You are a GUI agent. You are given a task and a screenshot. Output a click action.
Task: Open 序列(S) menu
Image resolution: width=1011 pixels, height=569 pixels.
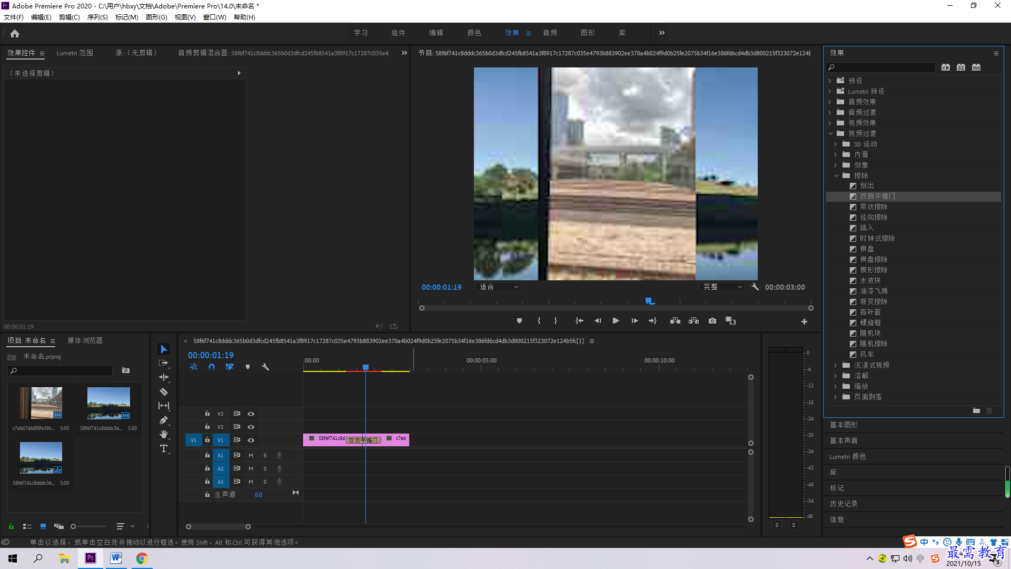click(x=97, y=17)
